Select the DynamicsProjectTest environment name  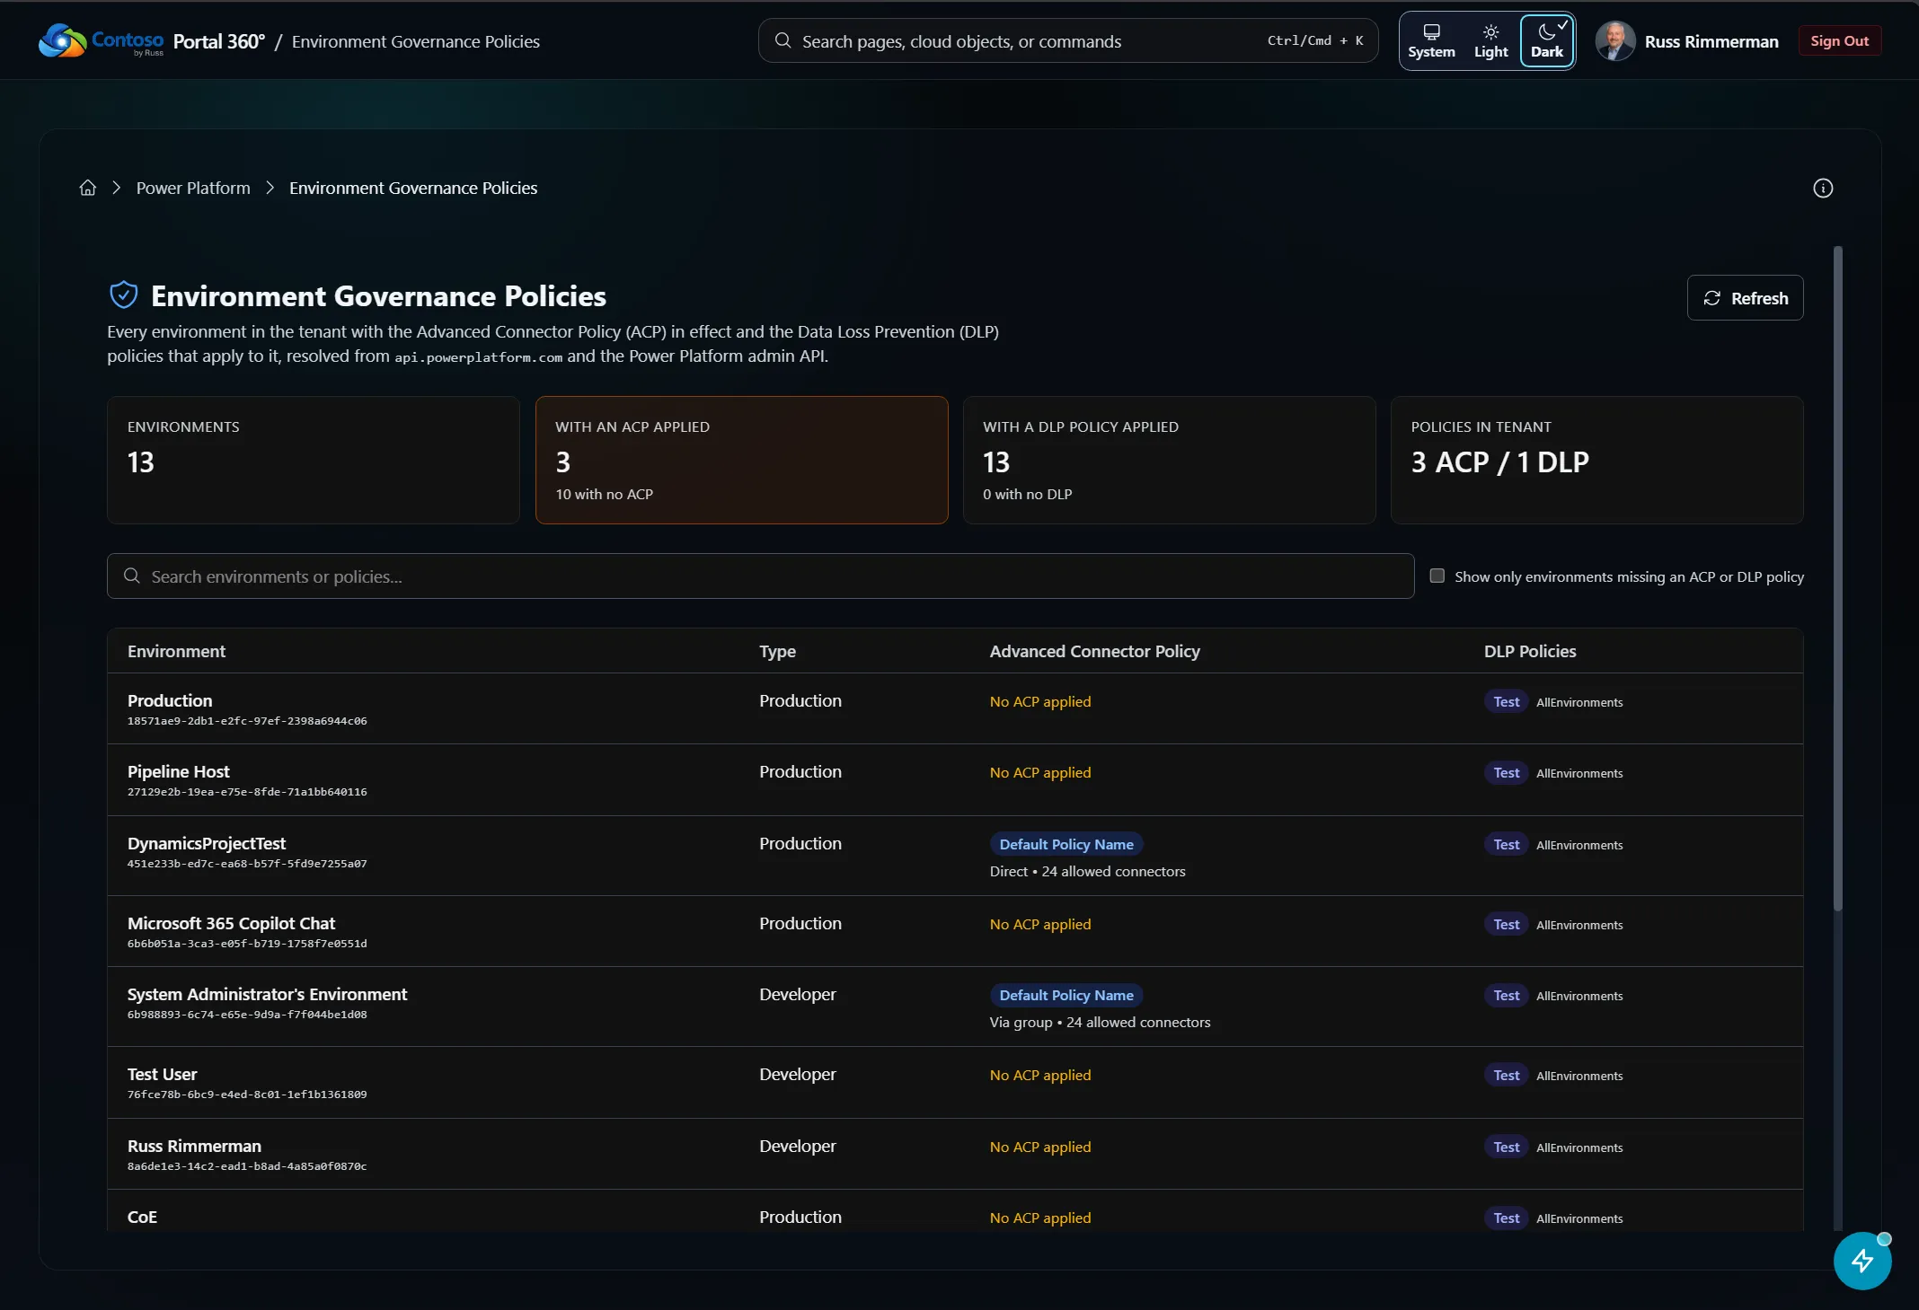(x=207, y=843)
